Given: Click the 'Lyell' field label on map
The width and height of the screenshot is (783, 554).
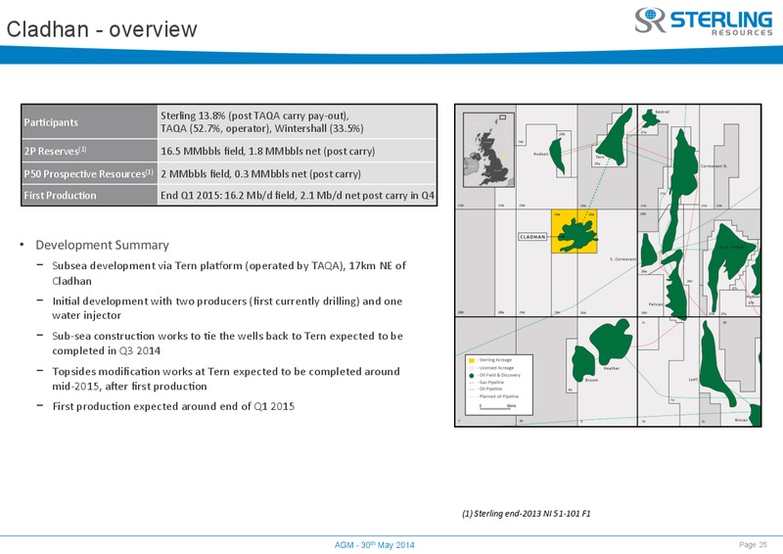Looking at the screenshot, I should click(693, 380).
